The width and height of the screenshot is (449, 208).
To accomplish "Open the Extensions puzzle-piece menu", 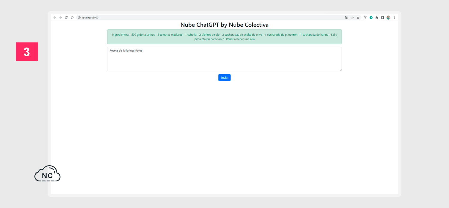I will (x=377, y=18).
